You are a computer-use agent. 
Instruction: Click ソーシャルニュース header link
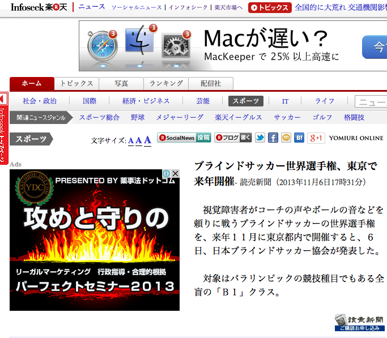(x=137, y=7)
